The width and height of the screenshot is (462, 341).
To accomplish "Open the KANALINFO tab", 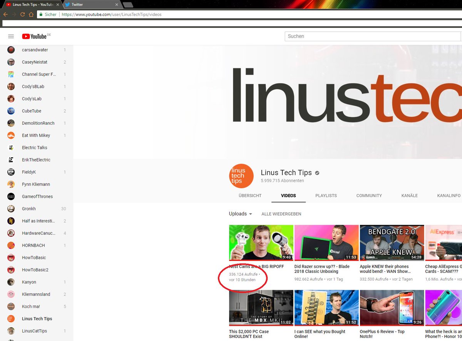I will pos(449,196).
